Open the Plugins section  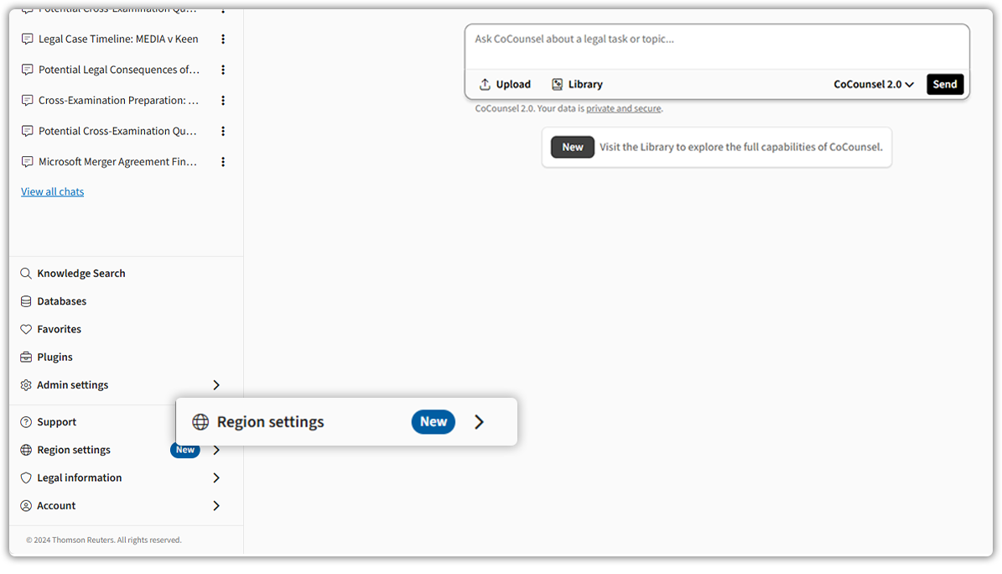pos(25,357)
